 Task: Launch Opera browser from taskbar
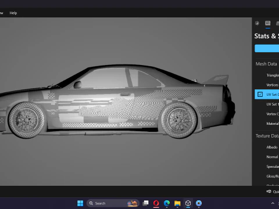point(156,203)
